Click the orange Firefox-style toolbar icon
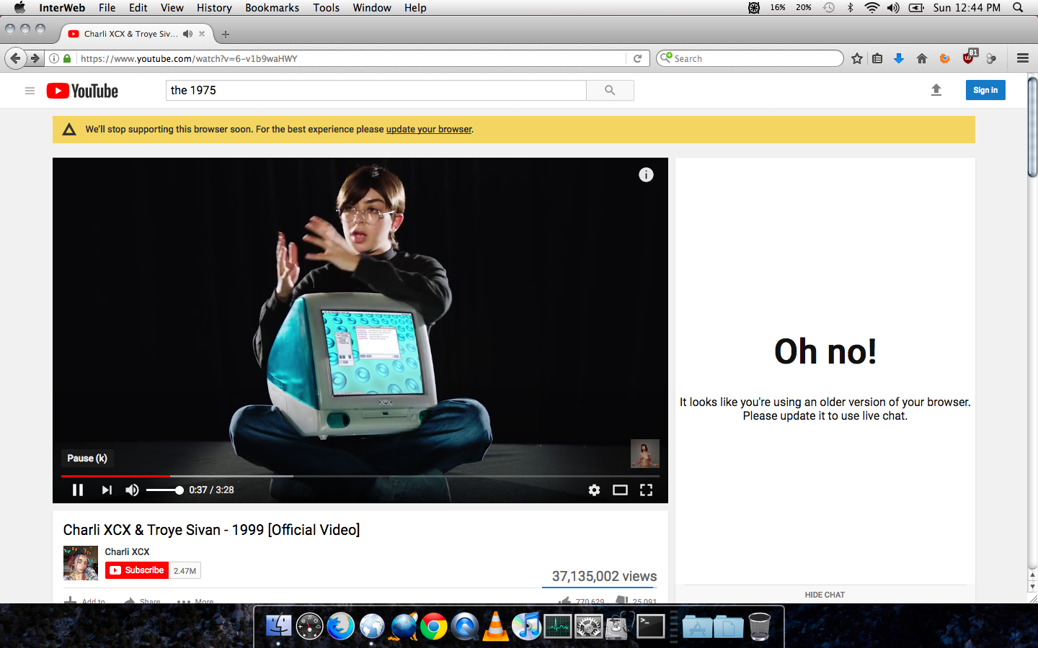 click(945, 58)
